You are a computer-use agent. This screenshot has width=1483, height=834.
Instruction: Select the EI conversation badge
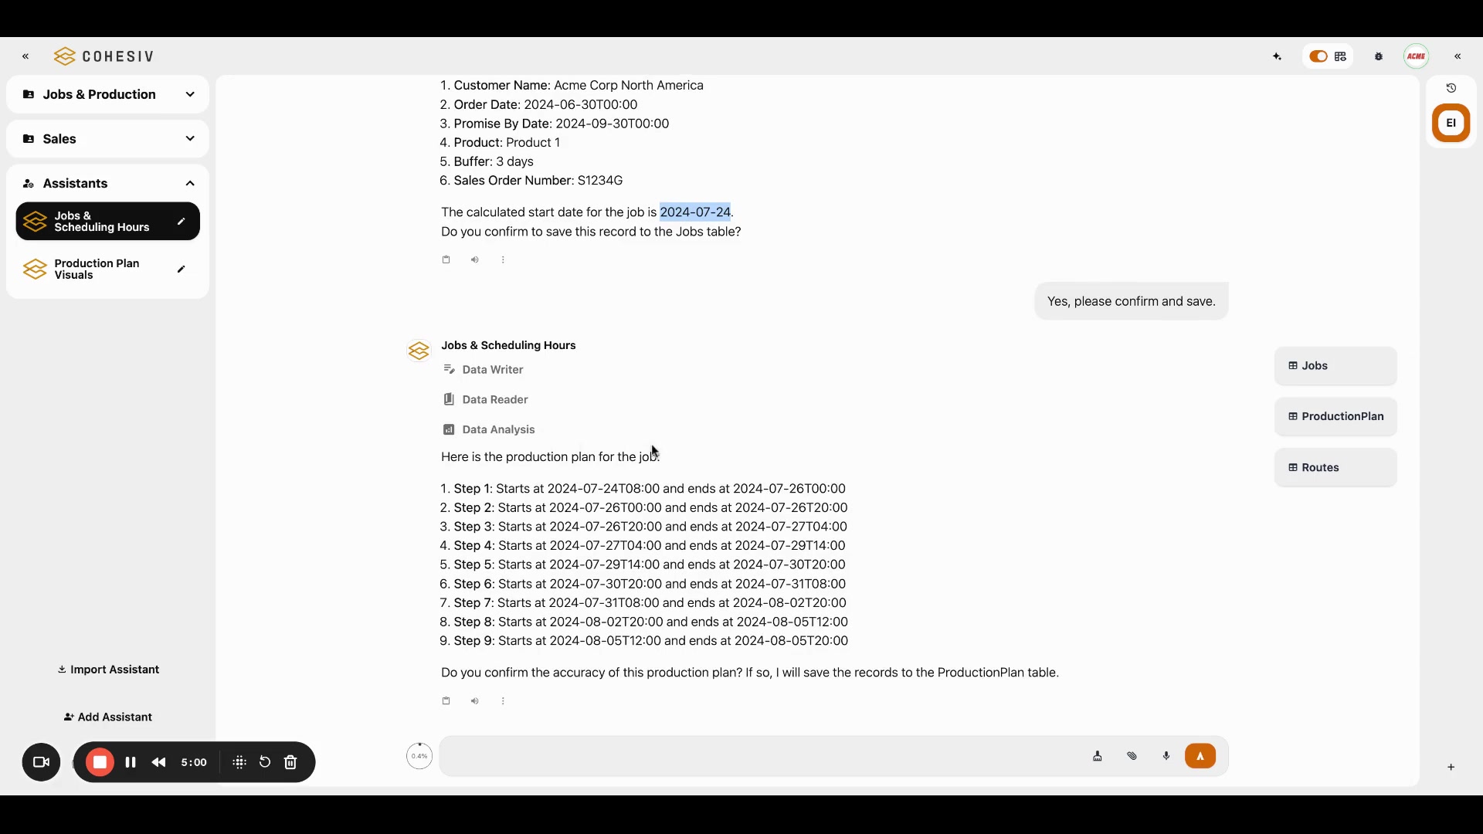coord(1451,123)
